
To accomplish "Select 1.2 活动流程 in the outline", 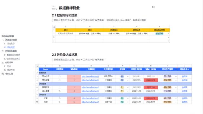I will point(9,47).
